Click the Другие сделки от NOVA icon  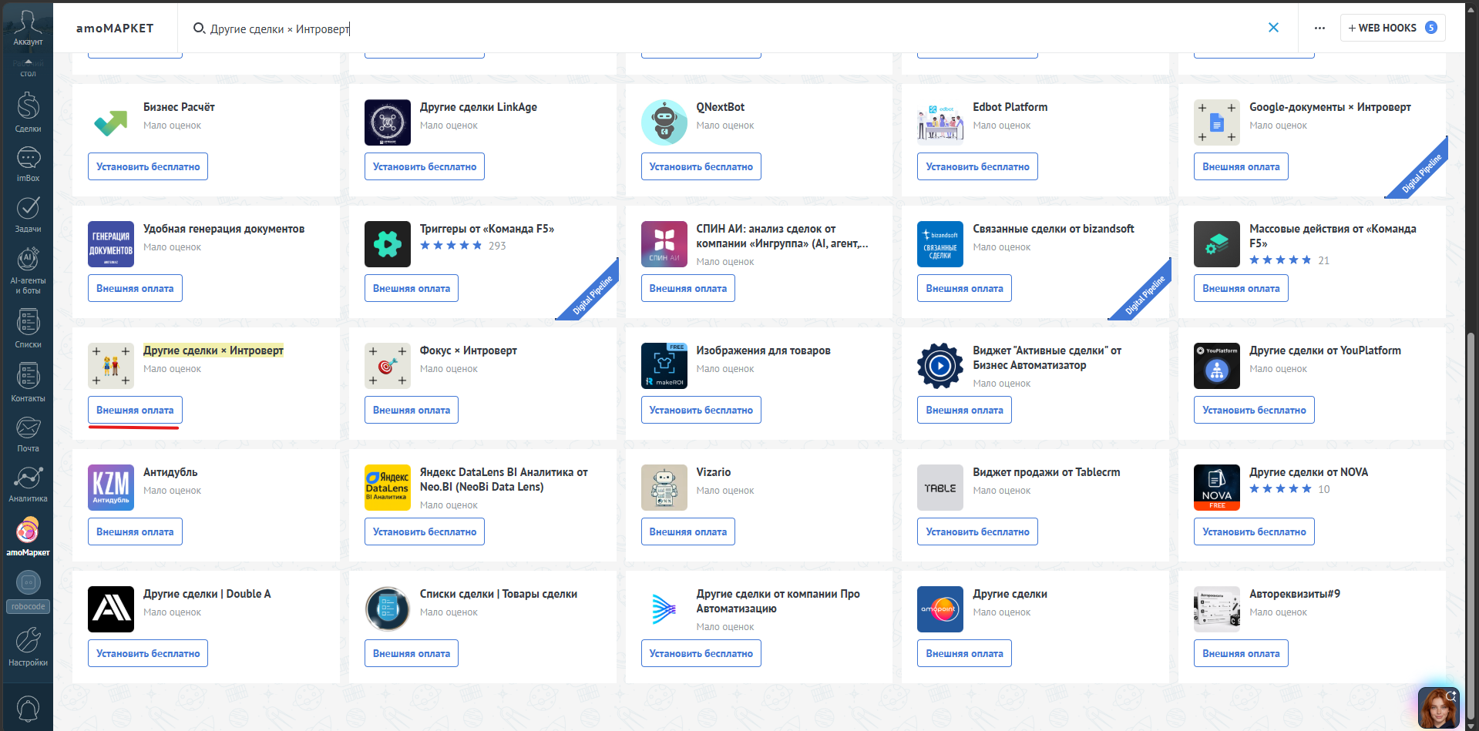coord(1216,488)
